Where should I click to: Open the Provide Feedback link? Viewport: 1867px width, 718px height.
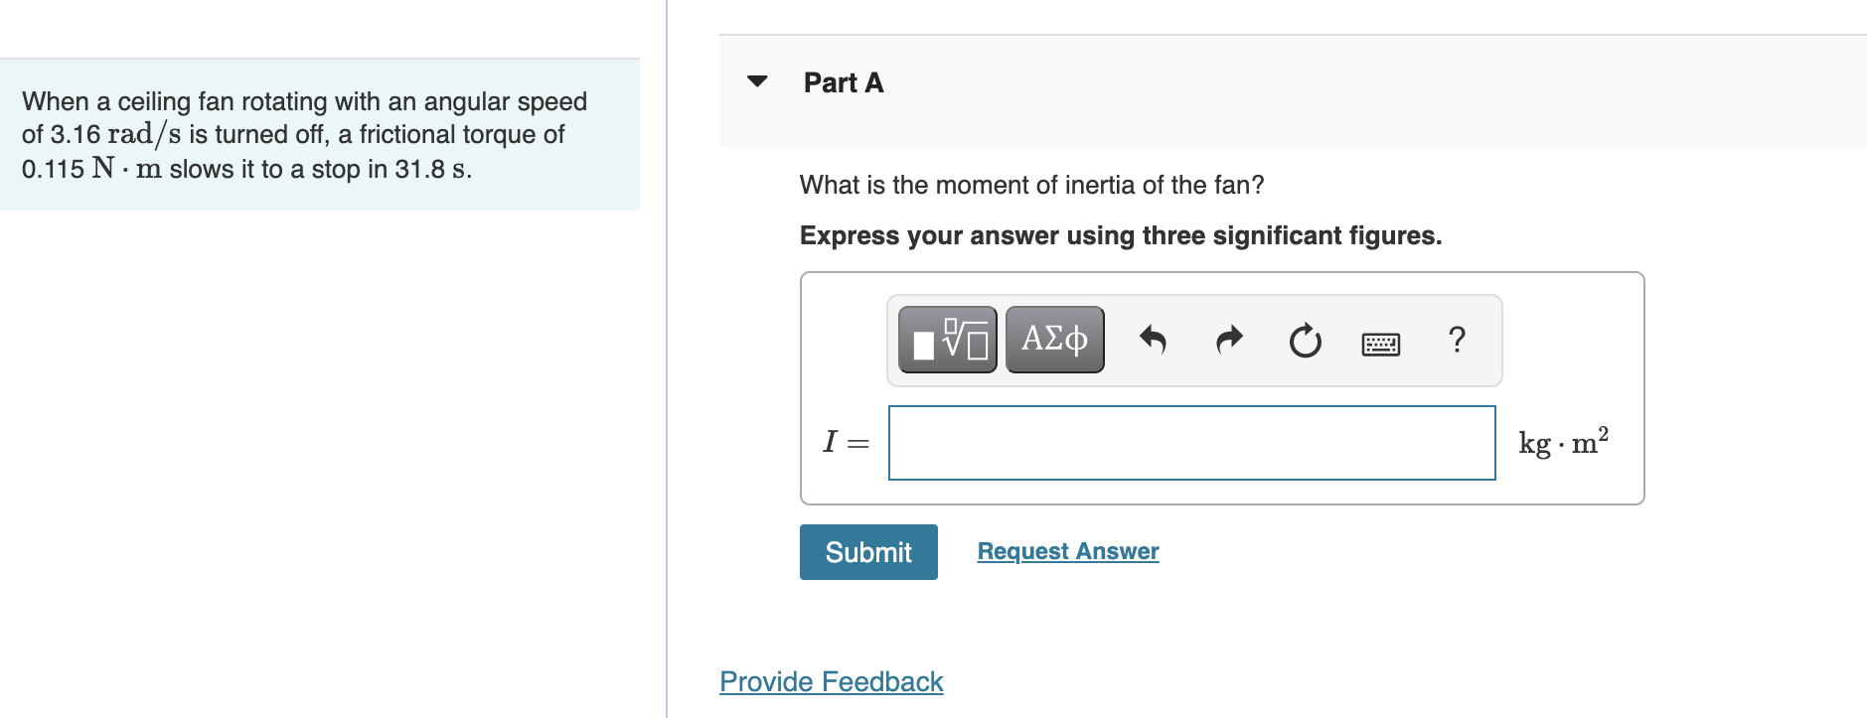(832, 682)
